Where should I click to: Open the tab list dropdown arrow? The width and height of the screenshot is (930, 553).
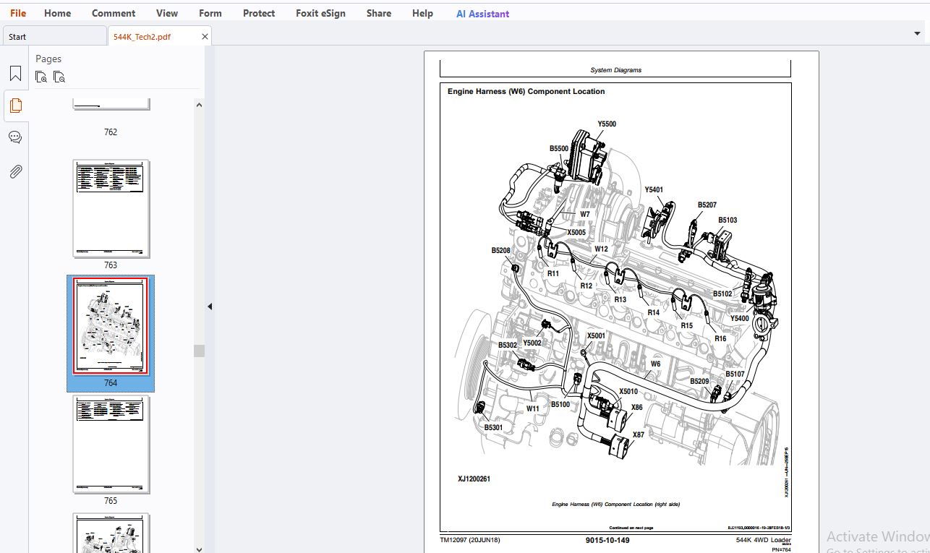pos(918,33)
